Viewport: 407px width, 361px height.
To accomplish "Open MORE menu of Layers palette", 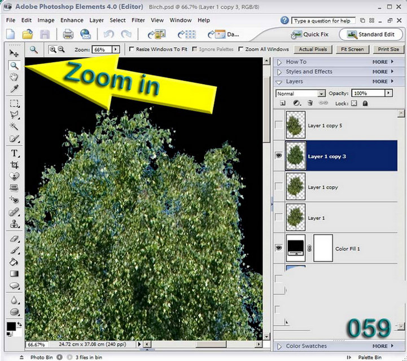I will tap(383, 81).
